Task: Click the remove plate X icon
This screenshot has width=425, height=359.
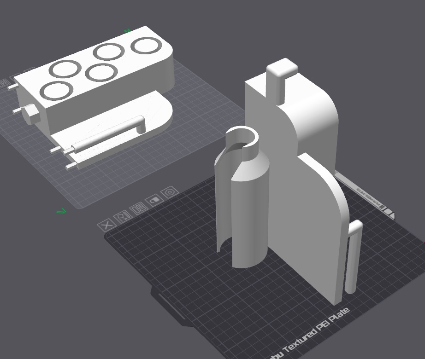Action: click(x=107, y=225)
